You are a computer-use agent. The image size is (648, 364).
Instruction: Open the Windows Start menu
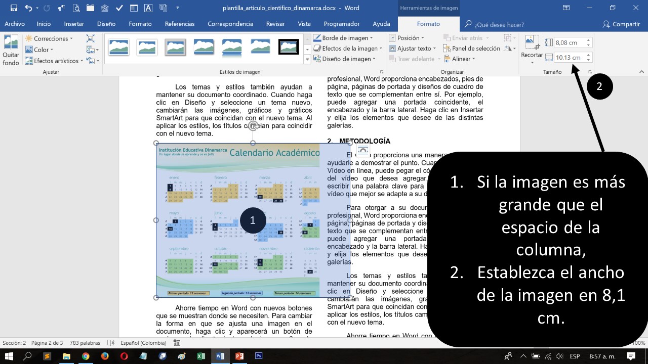coord(9,356)
